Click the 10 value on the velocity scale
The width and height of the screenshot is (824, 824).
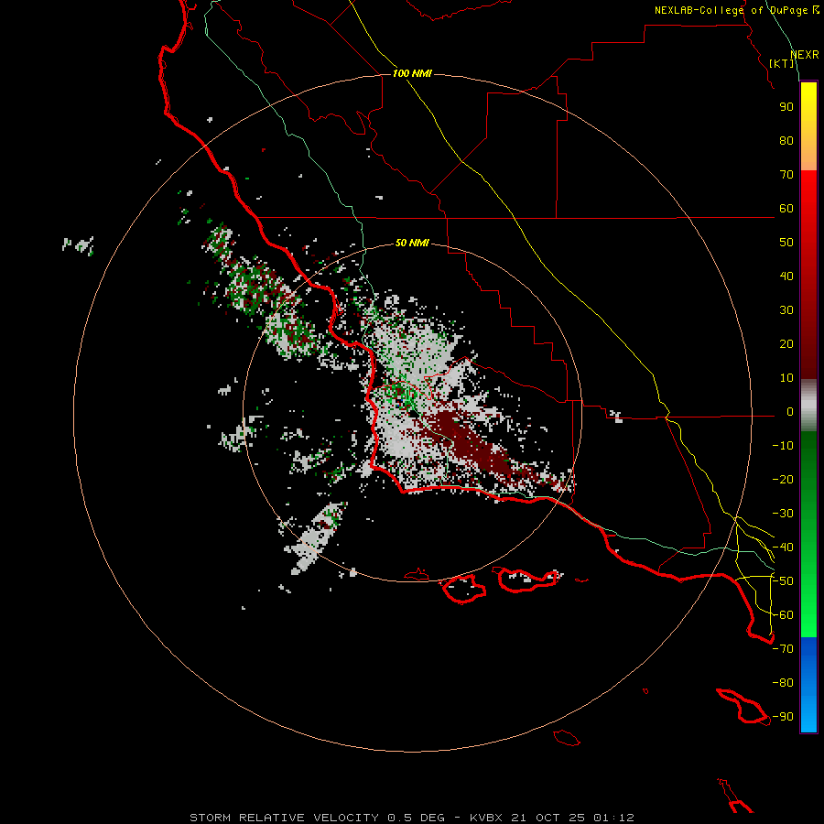786,378
